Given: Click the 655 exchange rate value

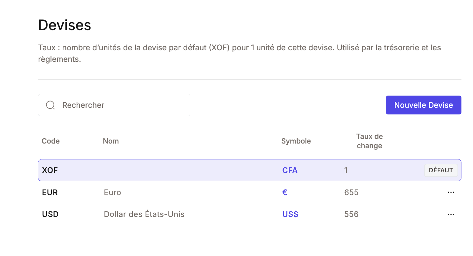Looking at the screenshot, I should [351, 192].
